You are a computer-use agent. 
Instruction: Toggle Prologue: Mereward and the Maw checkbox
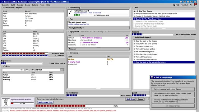(x=134, y=14)
